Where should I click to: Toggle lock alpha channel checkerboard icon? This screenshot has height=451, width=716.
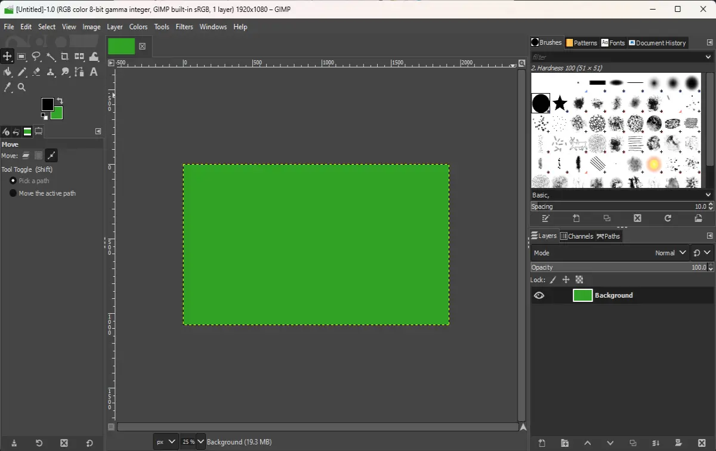(x=579, y=280)
